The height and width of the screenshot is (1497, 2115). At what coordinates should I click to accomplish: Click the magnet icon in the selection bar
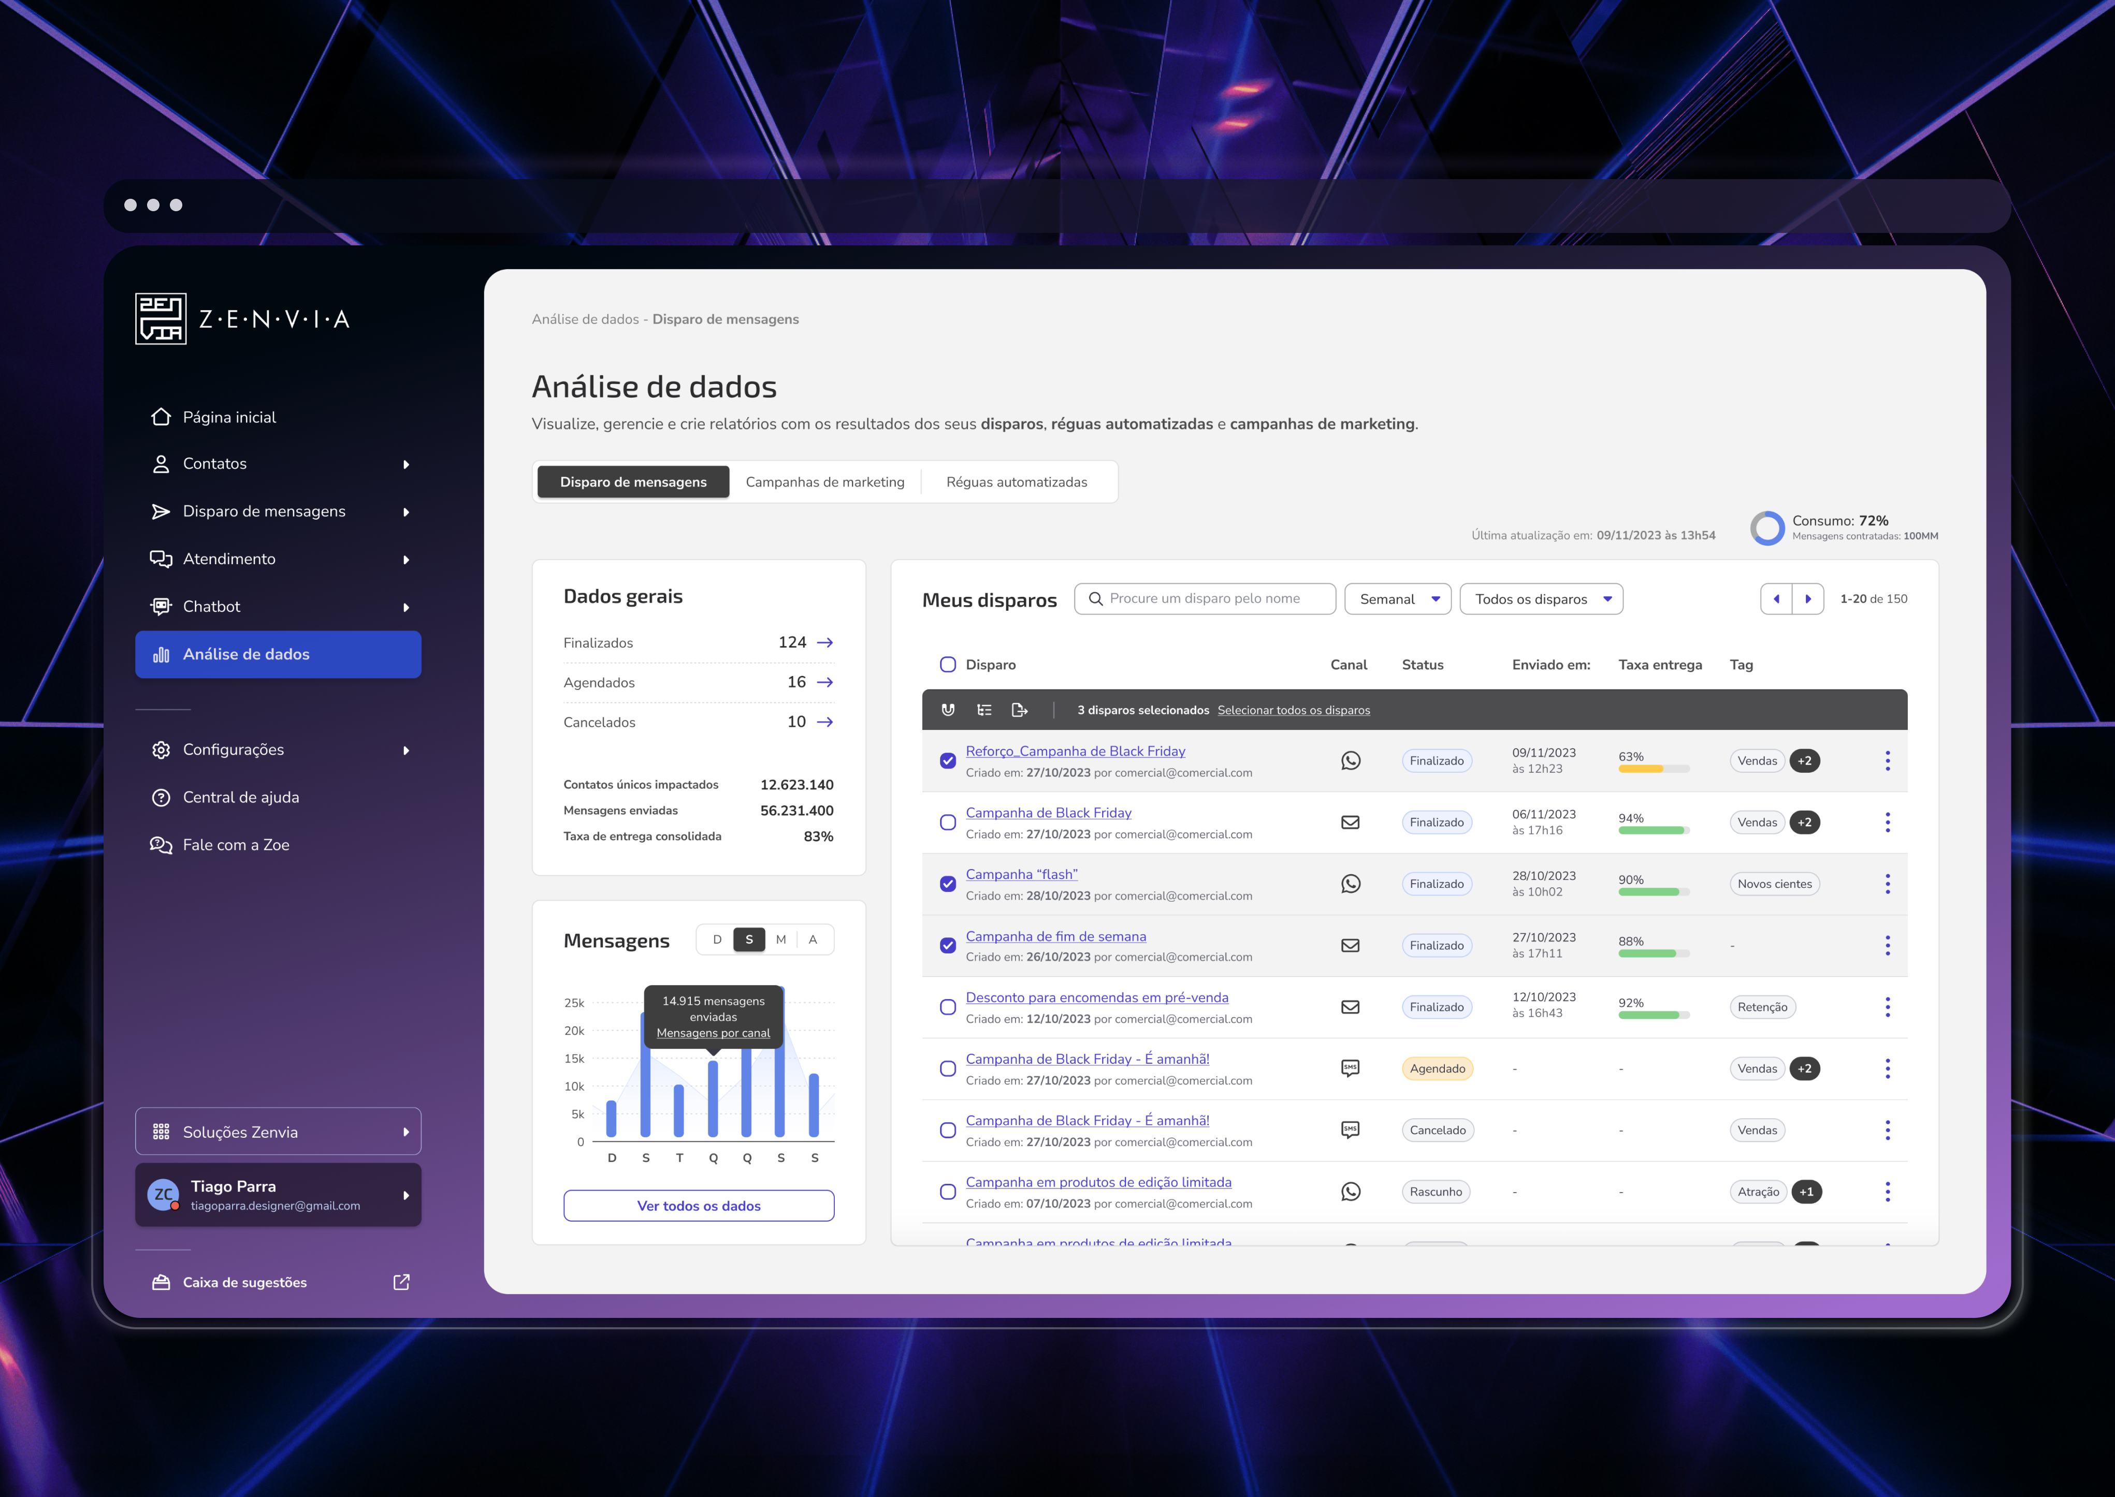[x=948, y=710]
